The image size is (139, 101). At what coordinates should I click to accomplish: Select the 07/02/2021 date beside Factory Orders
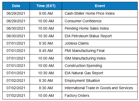[x=16, y=95]
